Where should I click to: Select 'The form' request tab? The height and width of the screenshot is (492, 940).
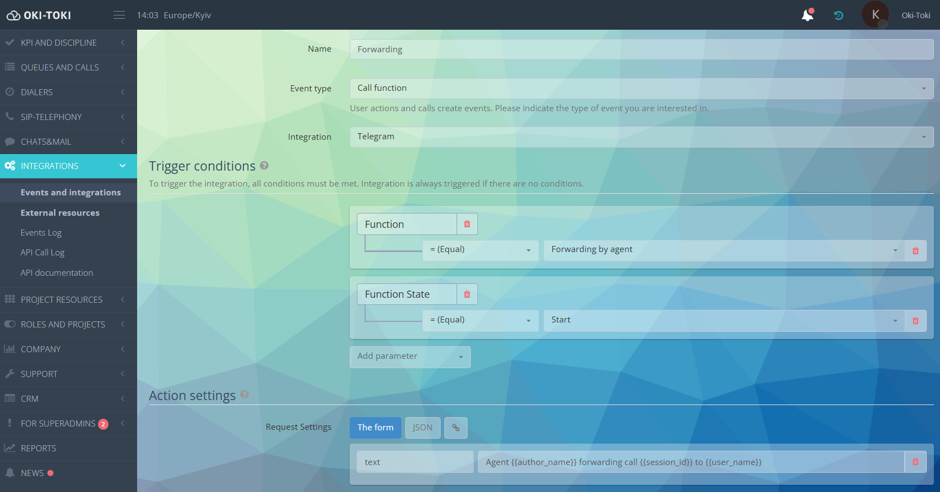point(376,428)
